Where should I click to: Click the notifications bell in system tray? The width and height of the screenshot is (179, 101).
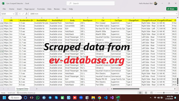point(175,98)
